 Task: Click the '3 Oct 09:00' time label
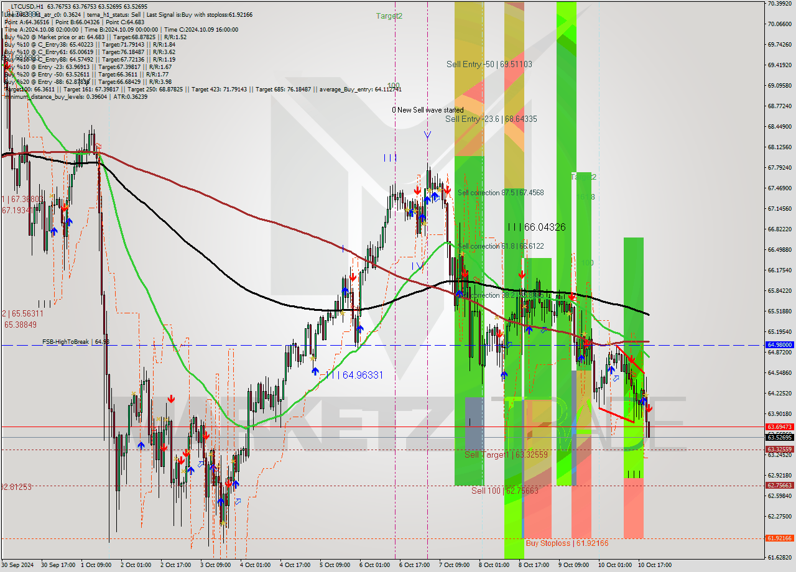216,565
